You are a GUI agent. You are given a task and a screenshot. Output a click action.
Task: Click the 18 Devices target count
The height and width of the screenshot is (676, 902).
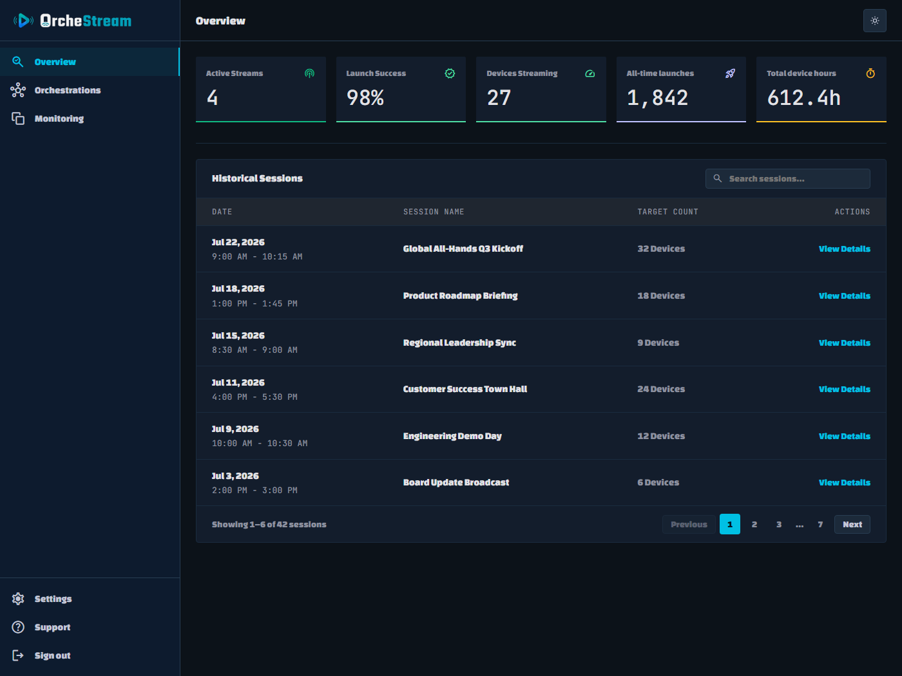coord(661,296)
